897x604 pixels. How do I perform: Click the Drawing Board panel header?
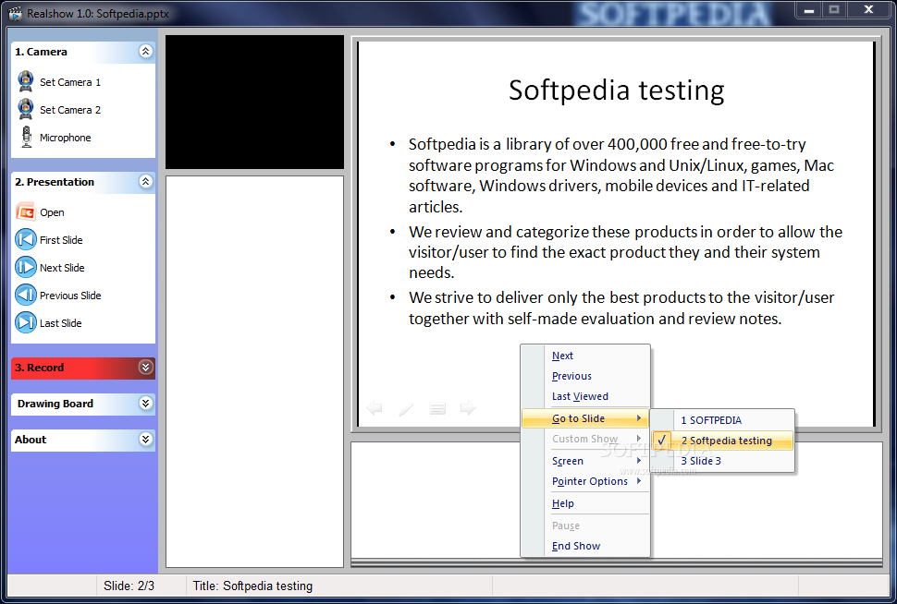(83, 404)
